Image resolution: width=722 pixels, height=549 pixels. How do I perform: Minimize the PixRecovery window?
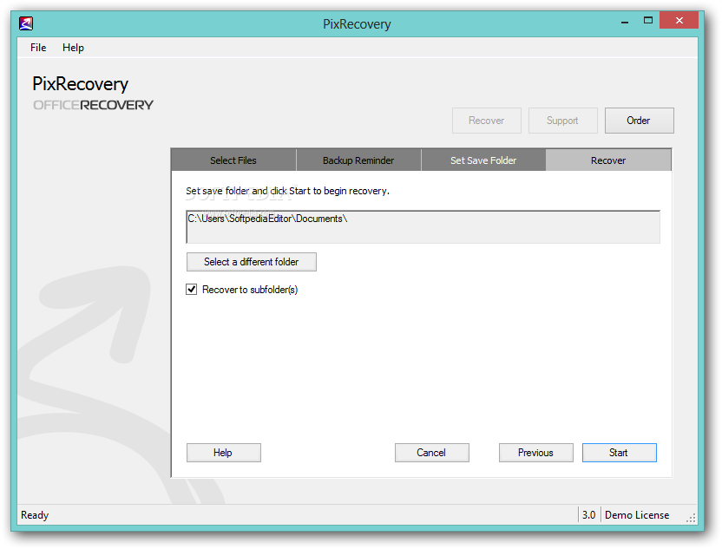[625, 21]
